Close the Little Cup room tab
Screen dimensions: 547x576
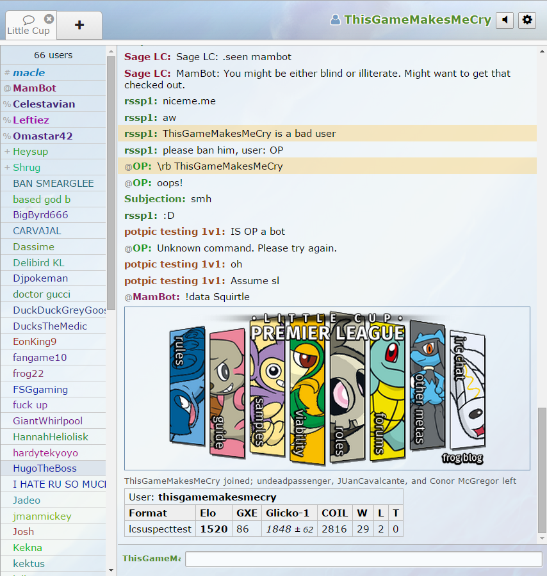49,19
